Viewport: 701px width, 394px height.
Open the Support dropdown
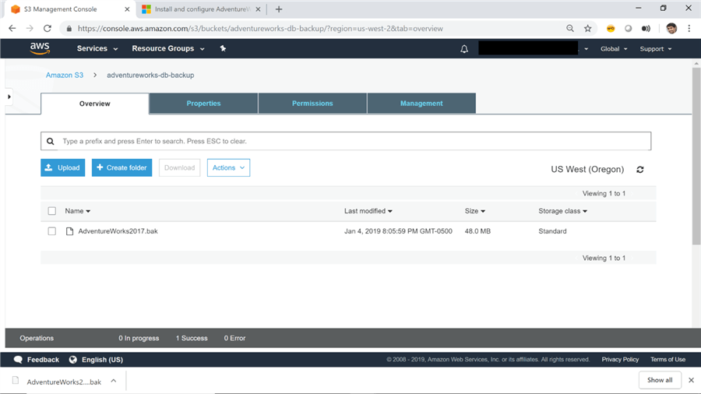655,49
